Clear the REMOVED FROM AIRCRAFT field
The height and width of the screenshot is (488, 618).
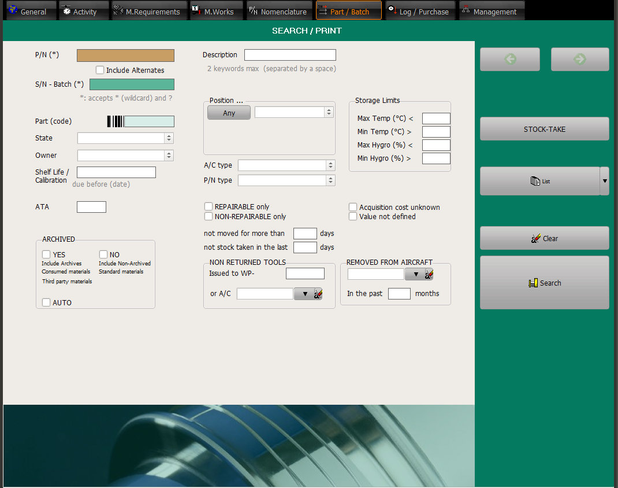pos(429,274)
